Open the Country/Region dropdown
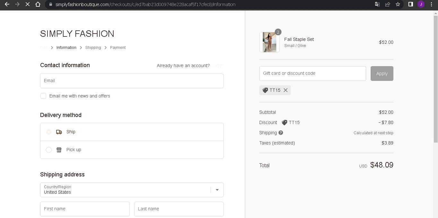The image size is (438, 218). 132,190
